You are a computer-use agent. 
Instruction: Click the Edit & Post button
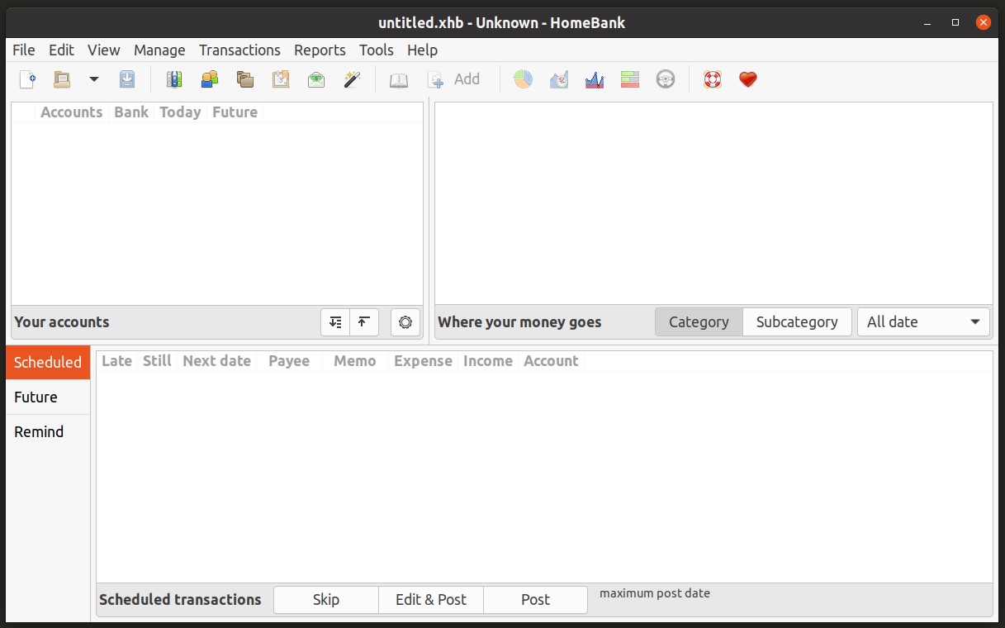pos(431,600)
